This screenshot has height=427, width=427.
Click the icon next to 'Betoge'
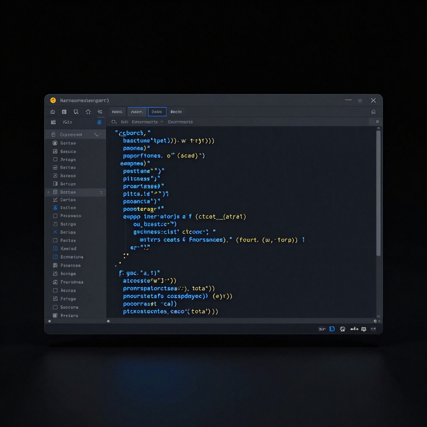point(55,184)
